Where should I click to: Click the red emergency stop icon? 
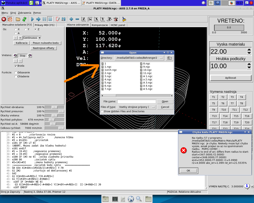click(x=4, y=19)
